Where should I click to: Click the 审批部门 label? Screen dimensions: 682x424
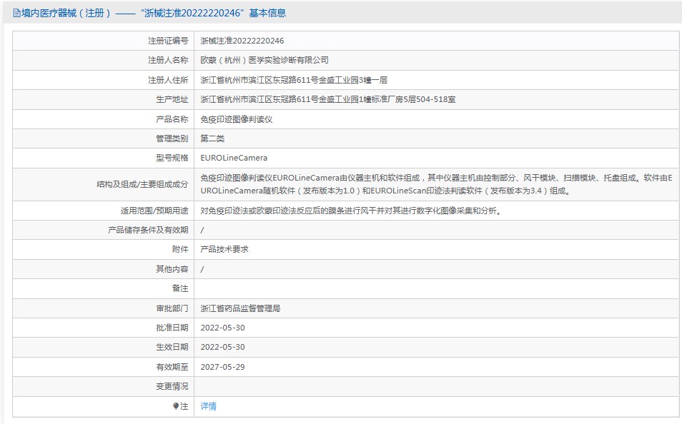coord(172,308)
